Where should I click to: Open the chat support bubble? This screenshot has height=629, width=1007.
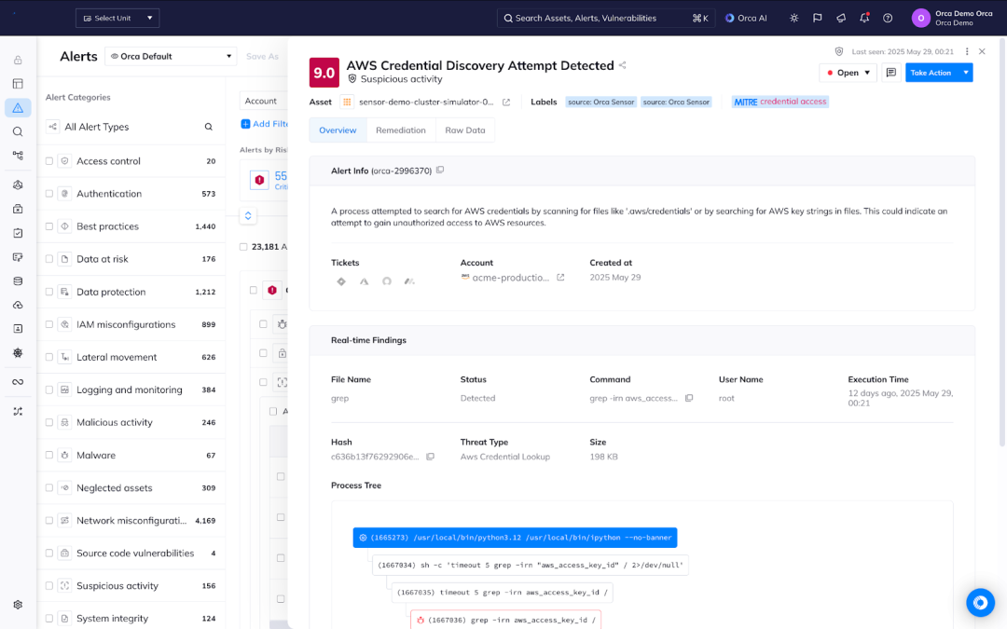tap(980, 602)
